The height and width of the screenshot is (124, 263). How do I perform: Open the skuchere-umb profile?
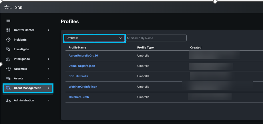point(79,97)
